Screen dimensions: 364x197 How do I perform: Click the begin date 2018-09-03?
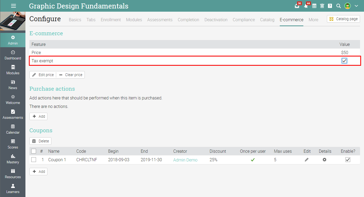point(119,160)
